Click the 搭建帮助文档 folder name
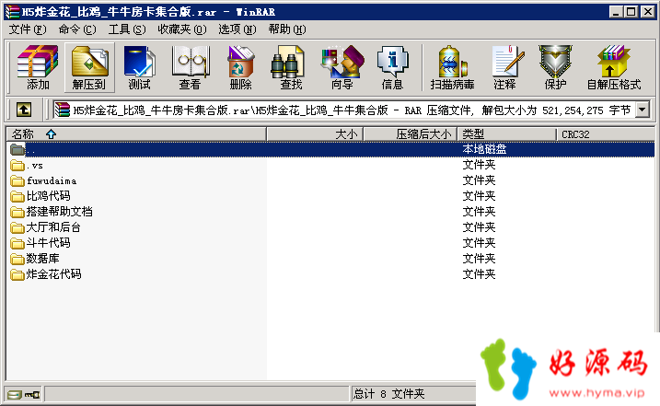The height and width of the screenshot is (406, 660). (59, 212)
